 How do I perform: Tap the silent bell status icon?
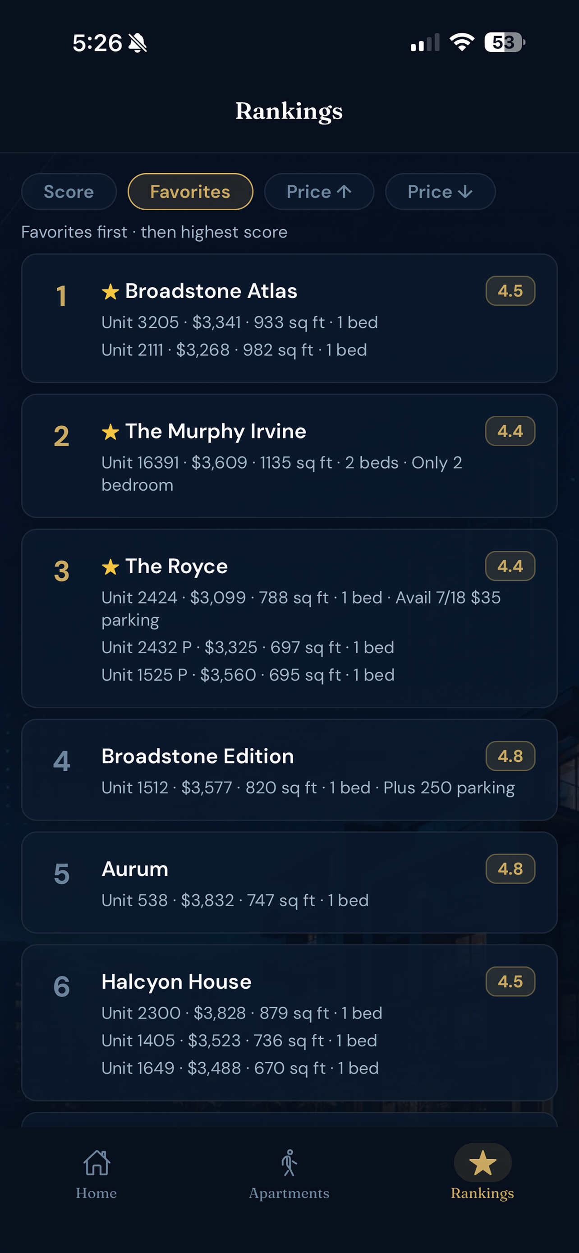tap(138, 43)
